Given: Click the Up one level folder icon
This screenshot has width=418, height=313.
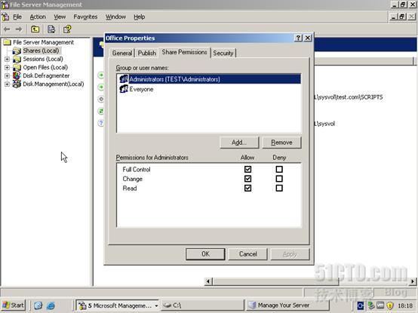Looking at the screenshot, I should click(x=35, y=29).
